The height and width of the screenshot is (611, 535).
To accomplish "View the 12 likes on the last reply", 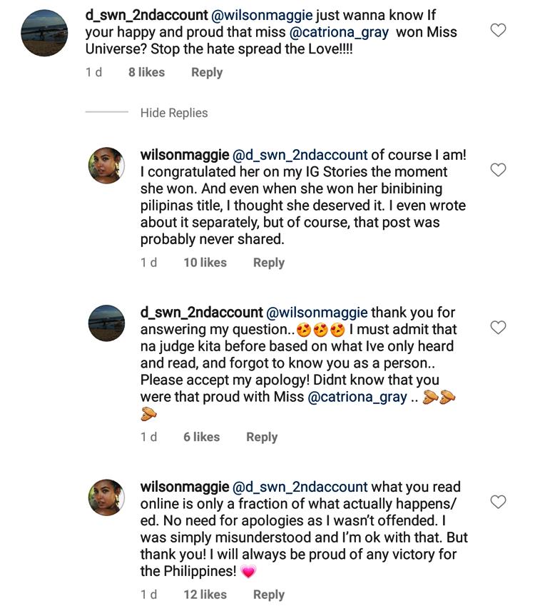I will click(x=205, y=595).
